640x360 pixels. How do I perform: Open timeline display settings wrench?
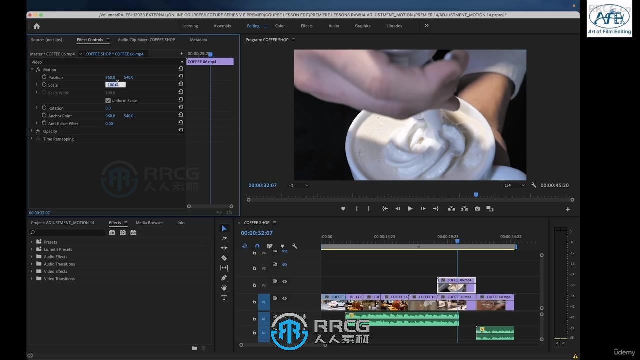coord(295,246)
